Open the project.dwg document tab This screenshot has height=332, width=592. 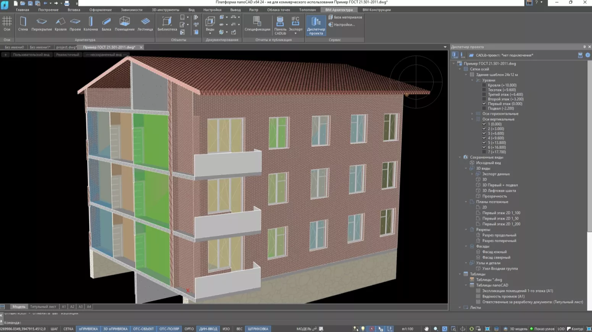[66, 47]
